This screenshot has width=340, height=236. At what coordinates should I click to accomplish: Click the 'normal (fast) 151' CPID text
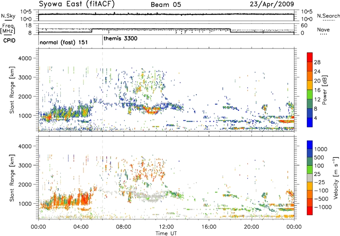click(63, 42)
